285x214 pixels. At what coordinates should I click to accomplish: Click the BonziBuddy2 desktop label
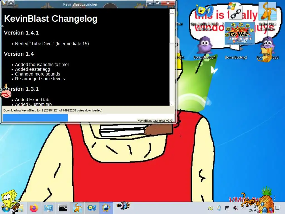[236, 57]
